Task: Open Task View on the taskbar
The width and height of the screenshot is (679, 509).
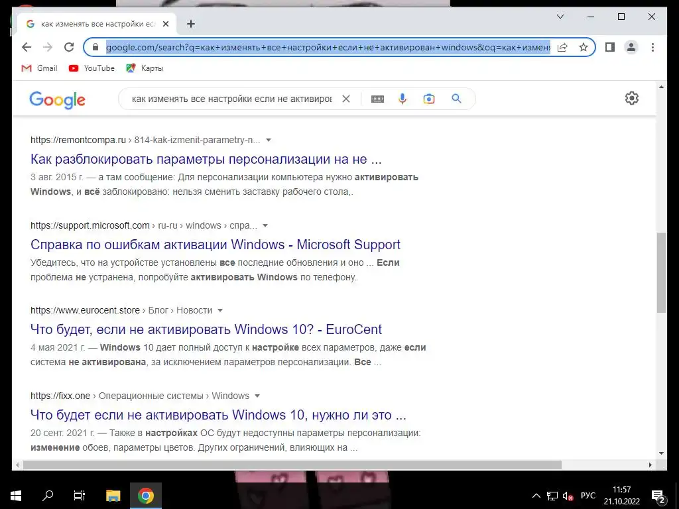Action: 80,496
